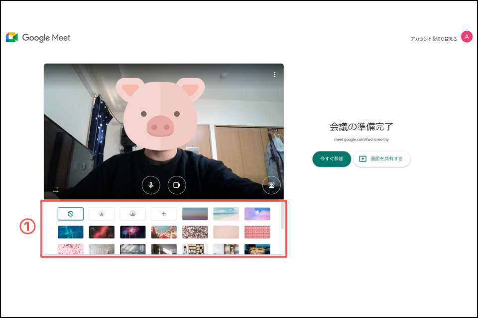
Task: Join the meeting with 今すぐ参加
Action: [332, 159]
